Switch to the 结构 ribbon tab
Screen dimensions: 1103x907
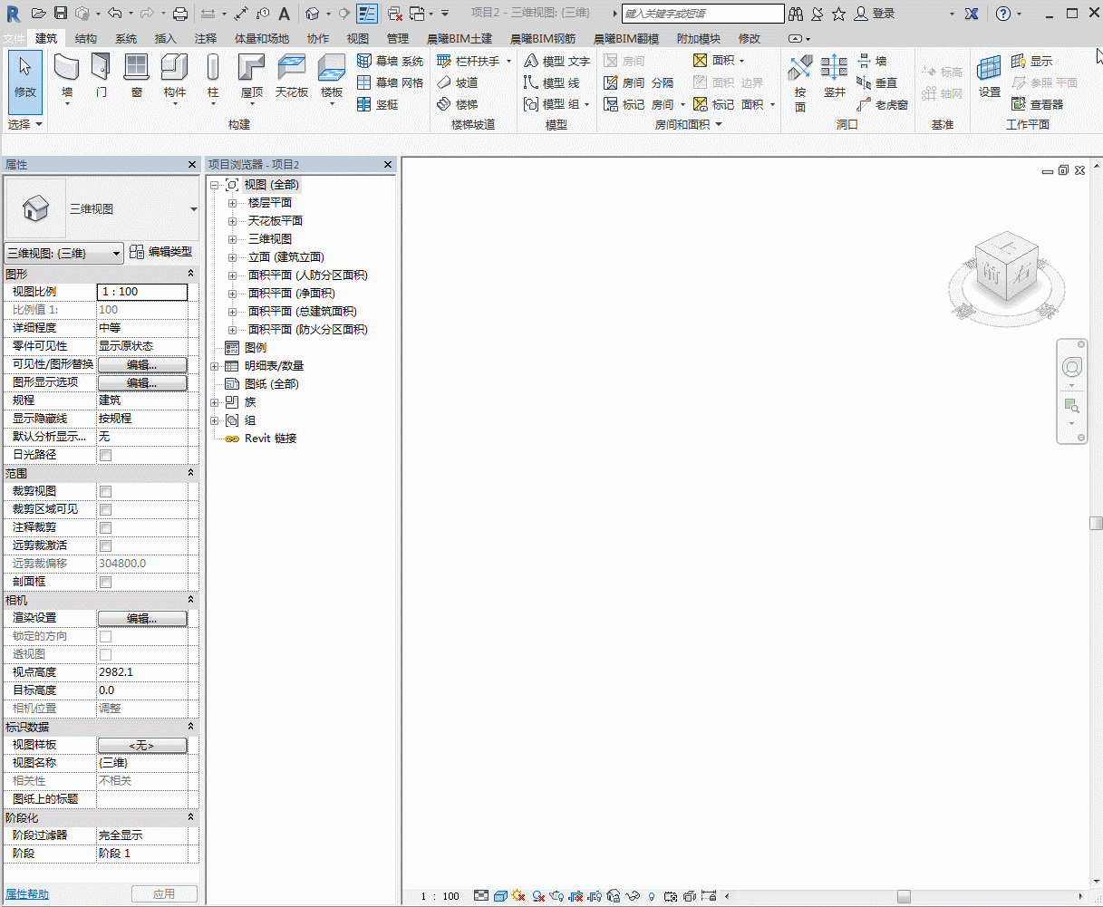pos(86,39)
